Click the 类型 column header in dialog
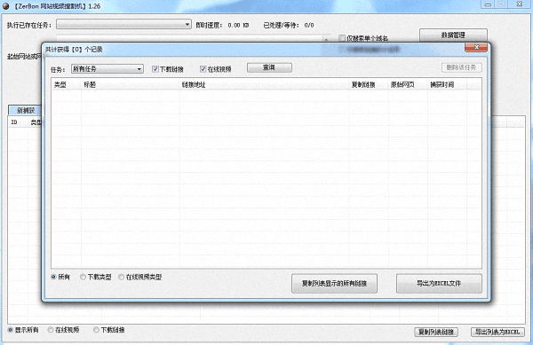Screen dimensions: 533x345 coord(67,85)
